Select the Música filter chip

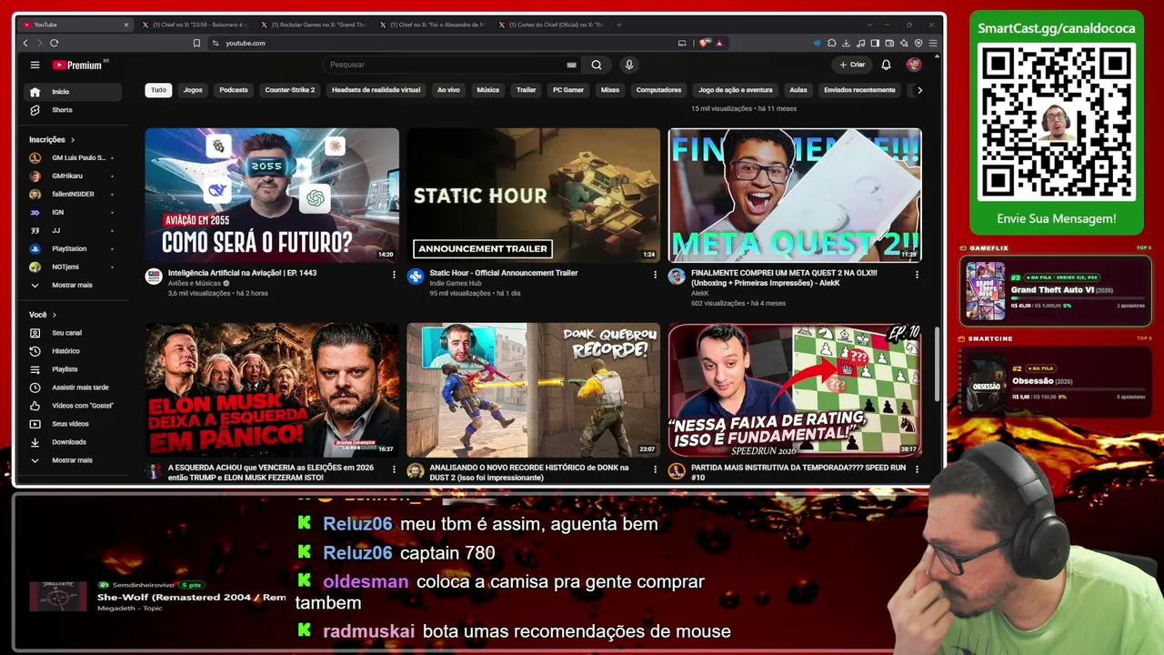(x=488, y=90)
